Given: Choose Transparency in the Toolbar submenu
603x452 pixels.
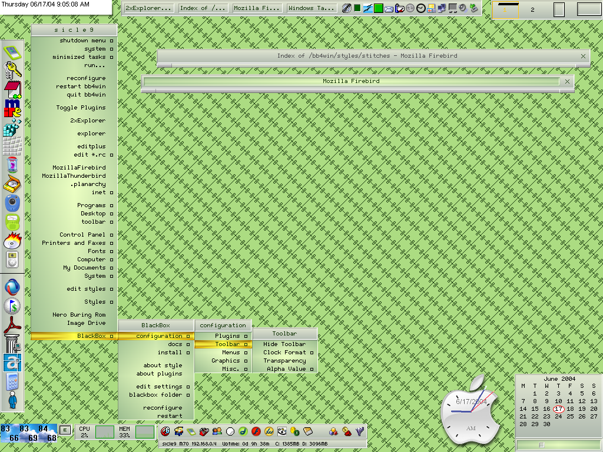Looking at the screenshot, I should (x=285, y=361).
